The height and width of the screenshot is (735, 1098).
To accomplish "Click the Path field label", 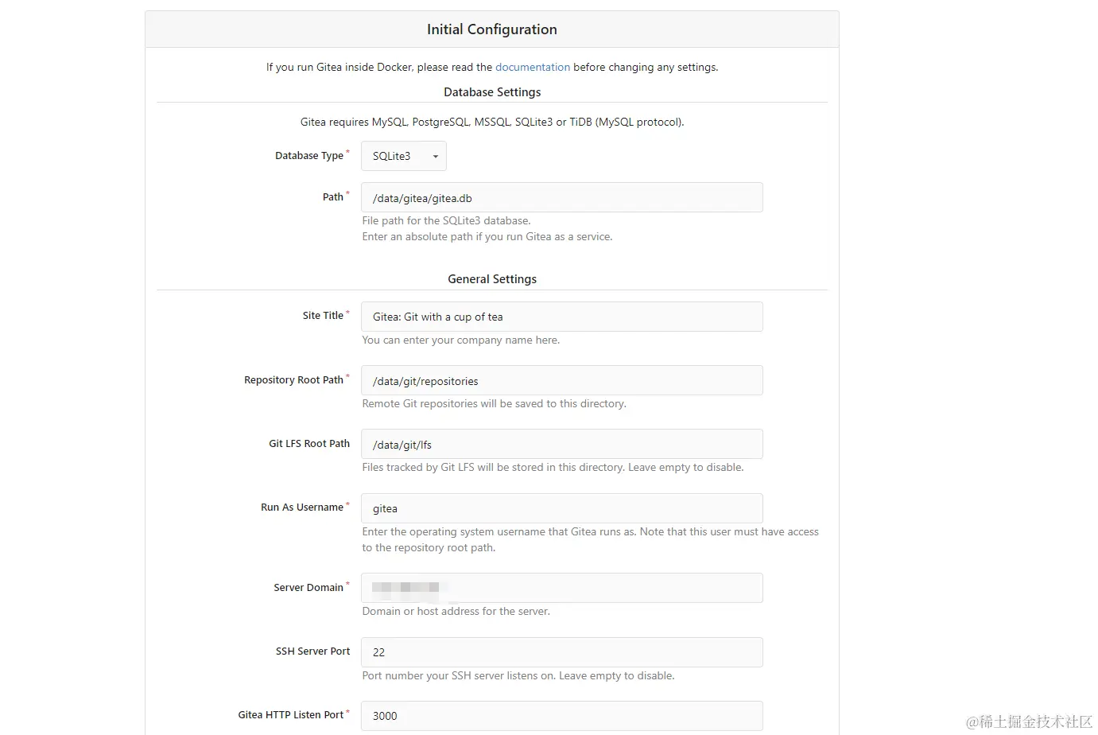I will click(x=332, y=197).
